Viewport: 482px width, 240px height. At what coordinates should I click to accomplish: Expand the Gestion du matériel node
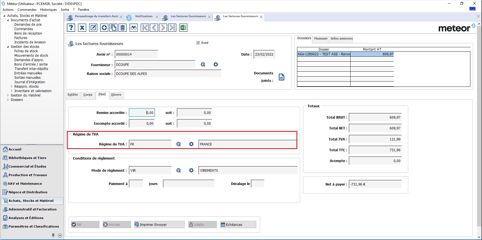[8, 95]
